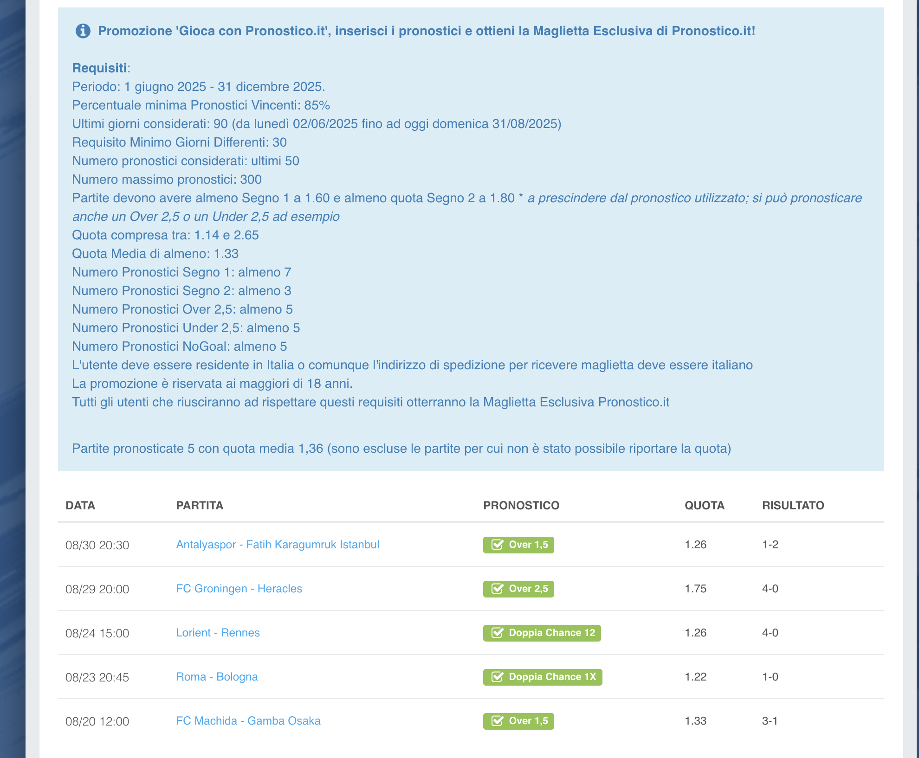Viewport: 919px width, 758px height.
Task: Click the PARTITA column header
Action: (x=200, y=505)
